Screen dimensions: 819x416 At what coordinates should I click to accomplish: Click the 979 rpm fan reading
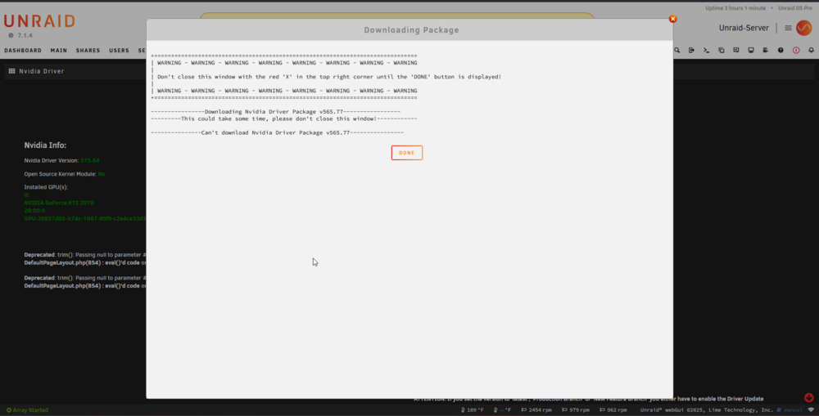point(576,410)
